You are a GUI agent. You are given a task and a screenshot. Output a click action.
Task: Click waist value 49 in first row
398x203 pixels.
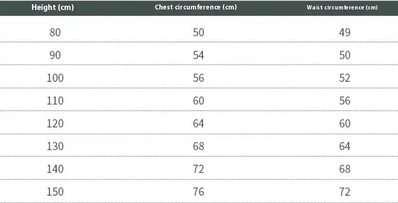pos(345,33)
